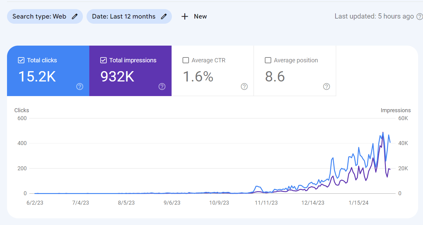
Task: Open help icon in Total clicks card
Action: coord(80,87)
